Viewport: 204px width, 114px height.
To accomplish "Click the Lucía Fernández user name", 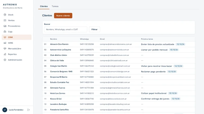I will 16,110.
